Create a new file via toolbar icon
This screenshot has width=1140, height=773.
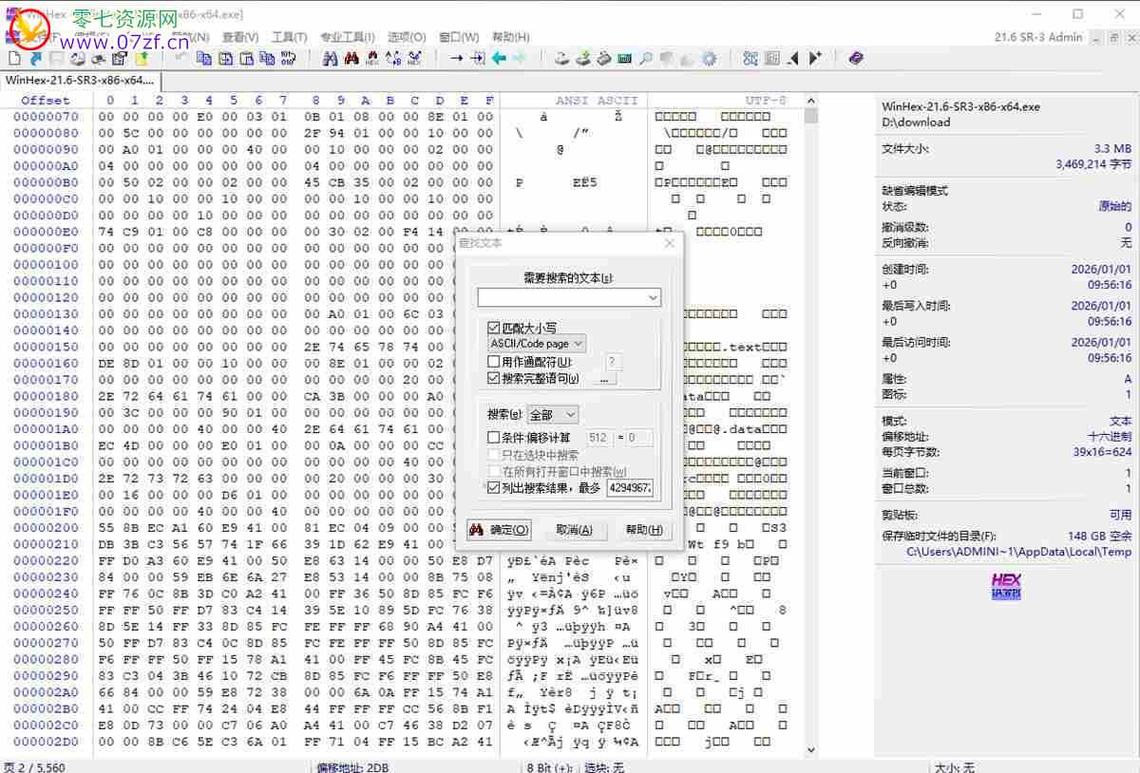[x=12, y=58]
